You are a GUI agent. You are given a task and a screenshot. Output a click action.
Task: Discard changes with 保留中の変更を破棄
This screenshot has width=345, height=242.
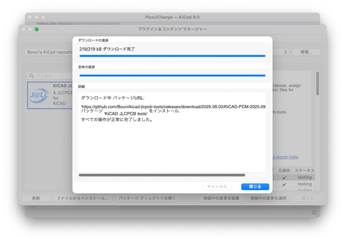coord(221,198)
